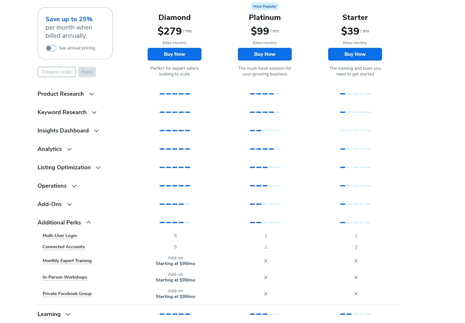
Task: Click Diamond's Private Facebook Group Add-on text
Action: coord(175,294)
